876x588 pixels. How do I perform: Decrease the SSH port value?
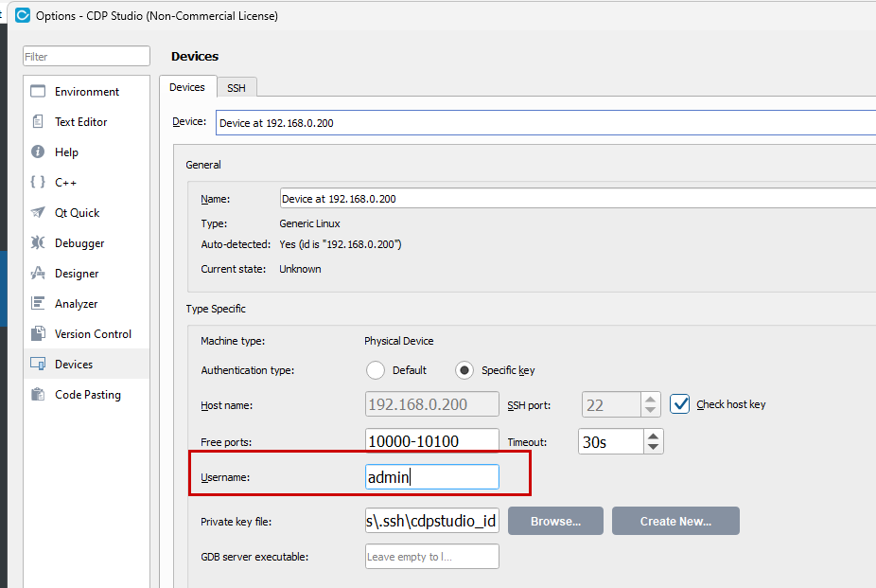pos(650,410)
